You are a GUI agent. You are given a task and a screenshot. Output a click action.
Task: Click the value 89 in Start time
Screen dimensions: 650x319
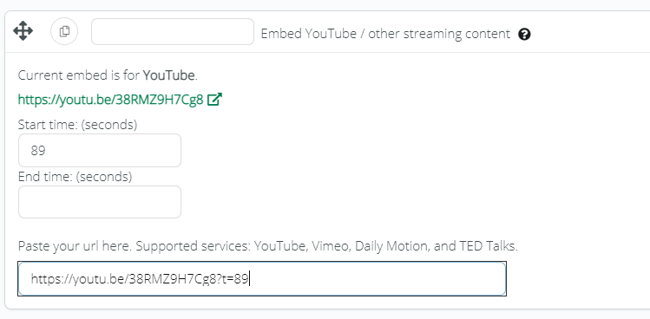(37, 150)
